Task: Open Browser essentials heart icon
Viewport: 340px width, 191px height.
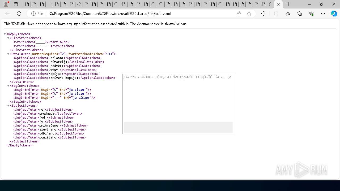Action: (311, 14)
